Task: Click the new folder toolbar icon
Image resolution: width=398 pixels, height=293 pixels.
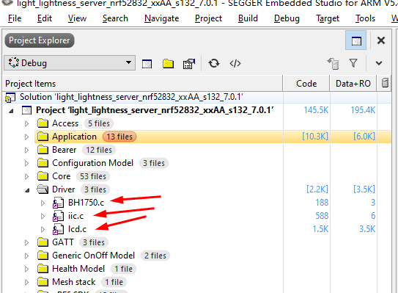Action: click(x=168, y=63)
